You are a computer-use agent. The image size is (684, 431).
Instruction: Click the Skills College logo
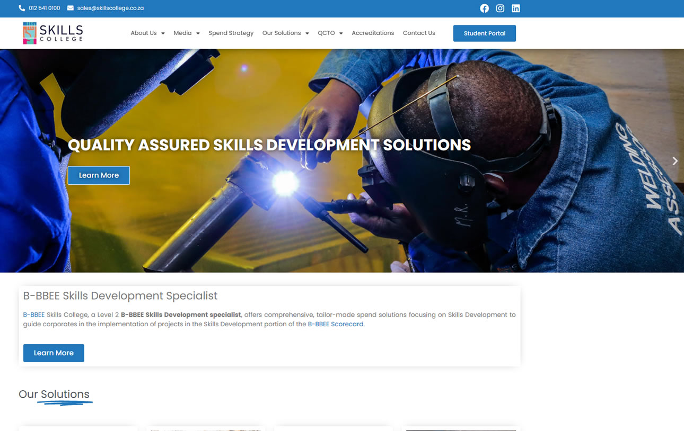coord(53,33)
